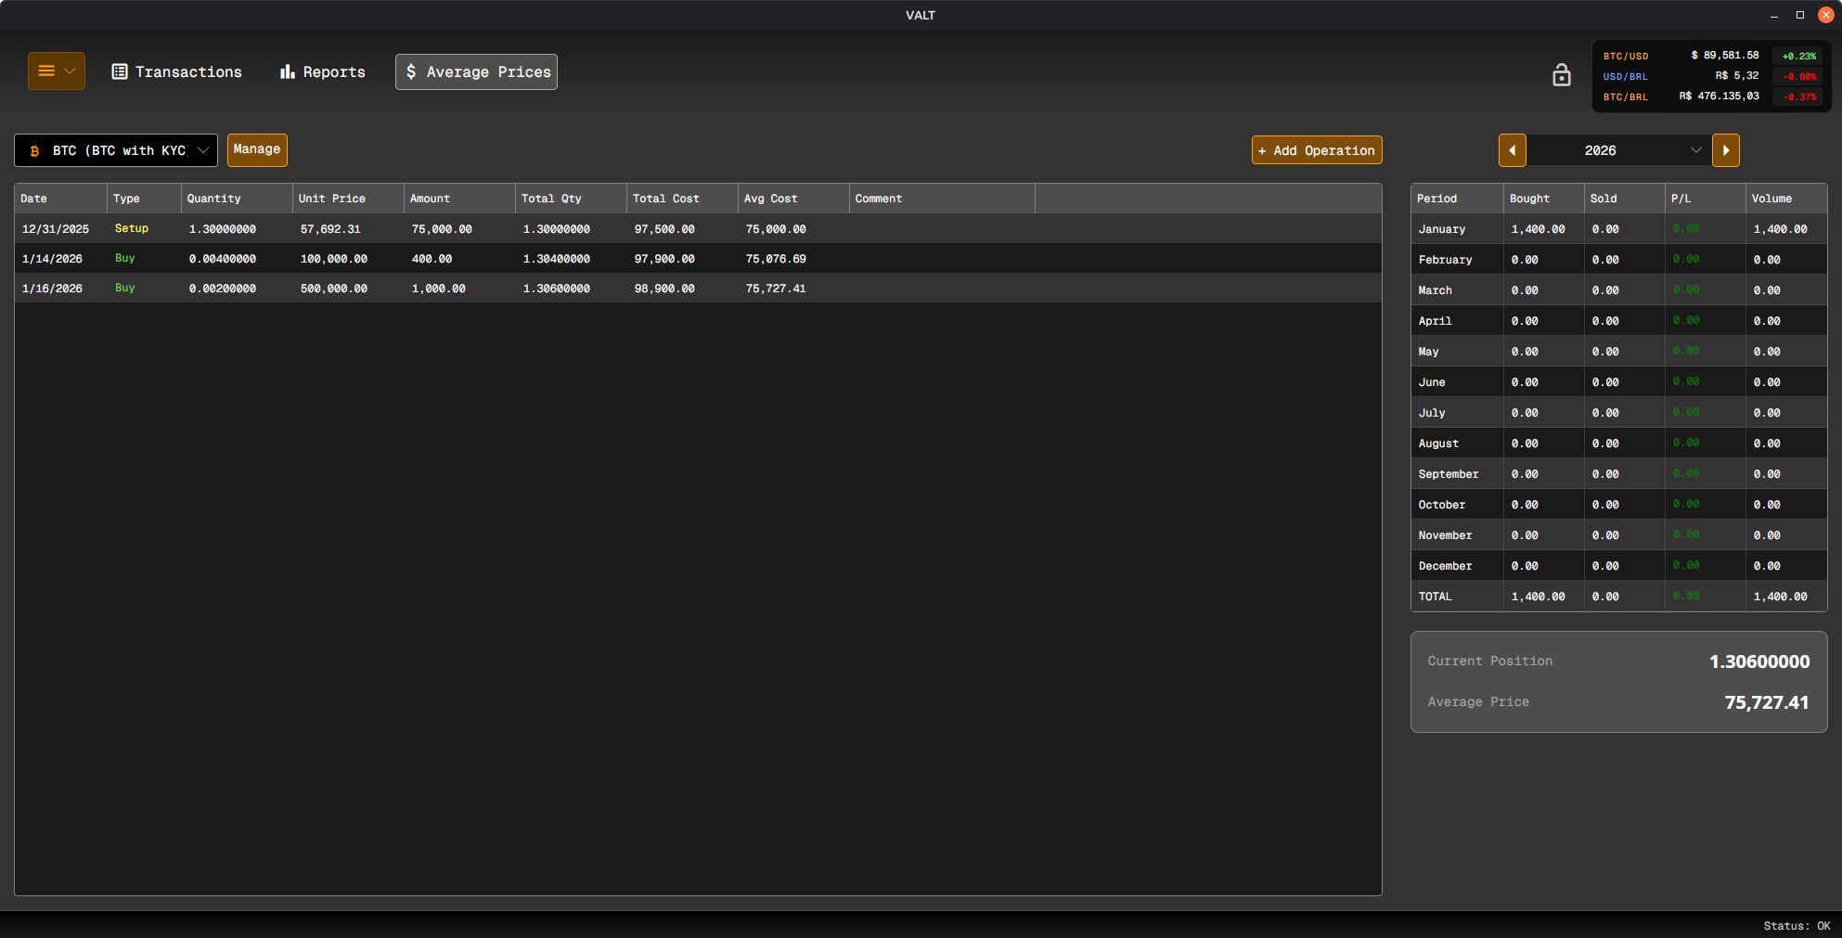Expand the BTC asset dropdown

coord(116,150)
